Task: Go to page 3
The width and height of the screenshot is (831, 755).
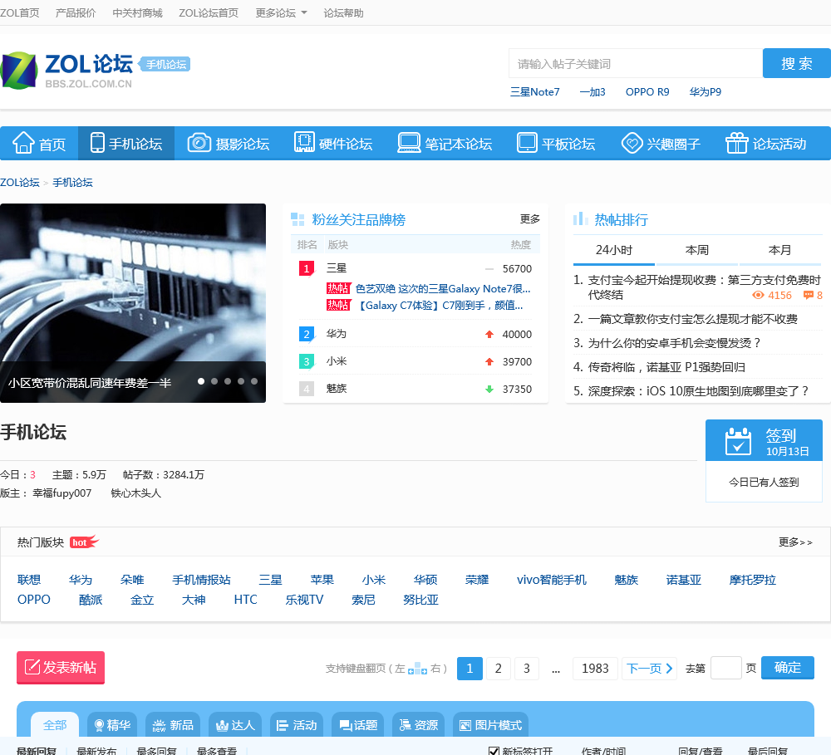Action: (526, 669)
